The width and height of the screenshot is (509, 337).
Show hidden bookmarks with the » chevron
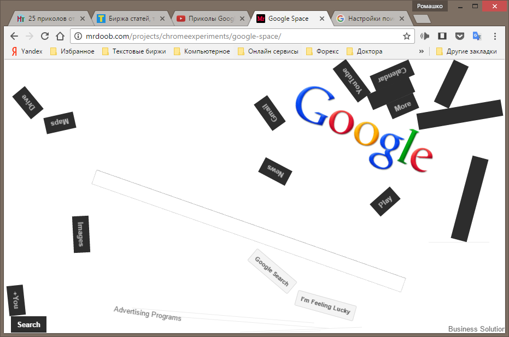click(422, 51)
